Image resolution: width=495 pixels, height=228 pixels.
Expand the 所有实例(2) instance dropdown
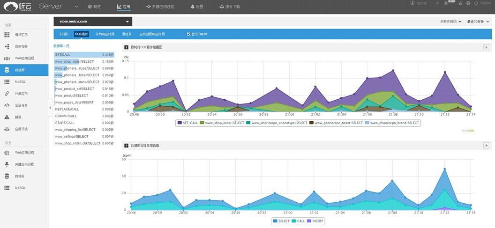tap(450, 22)
